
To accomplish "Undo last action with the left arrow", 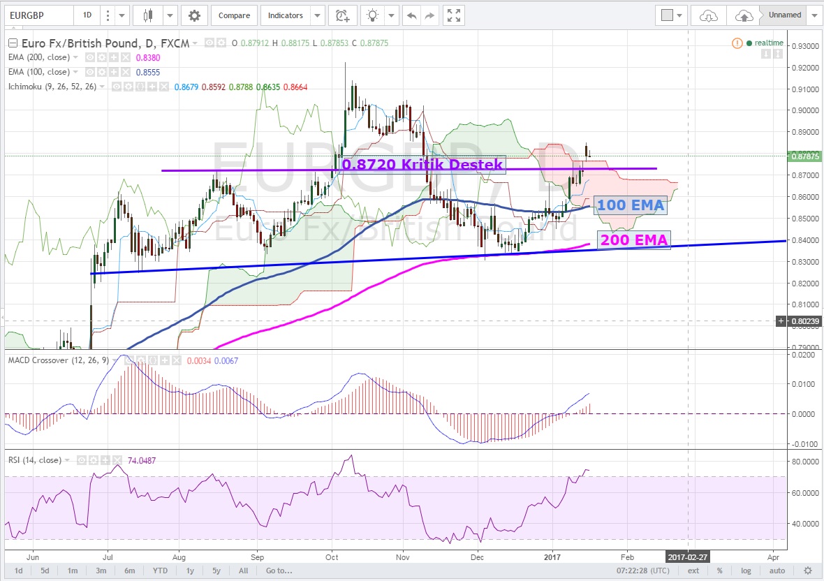I will click(412, 15).
